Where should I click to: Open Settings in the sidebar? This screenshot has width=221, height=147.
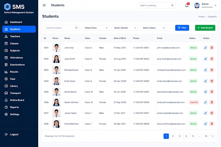(19, 114)
